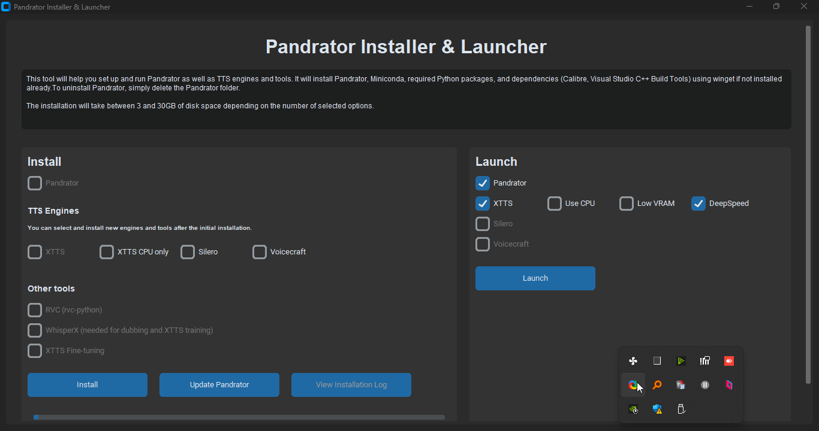Click the blue and pink 3D tray icon

point(729,385)
